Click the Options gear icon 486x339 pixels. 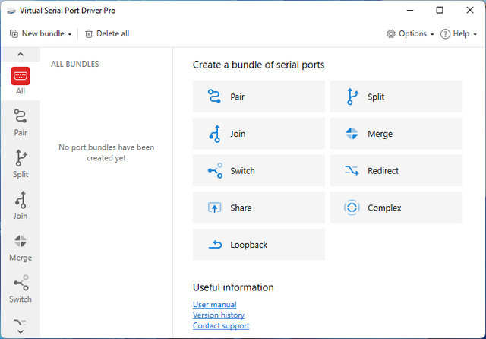click(391, 33)
